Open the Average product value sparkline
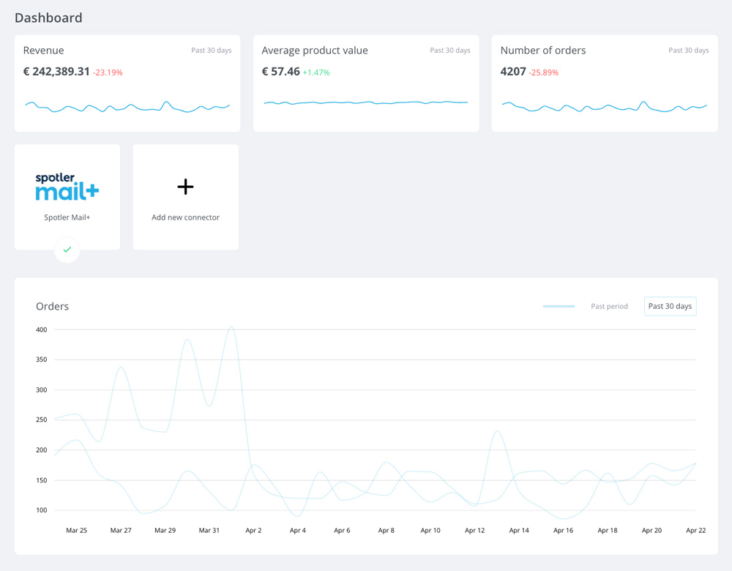This screenshot has width=732, height=571. point(366,102)
